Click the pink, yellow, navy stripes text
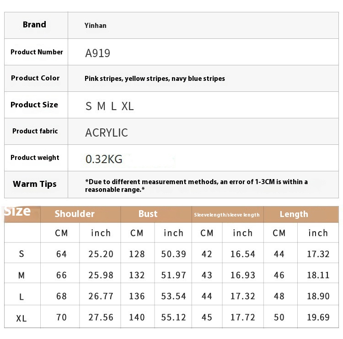The width and height of the screenshot is (343, 339). (x=155, y=79)
